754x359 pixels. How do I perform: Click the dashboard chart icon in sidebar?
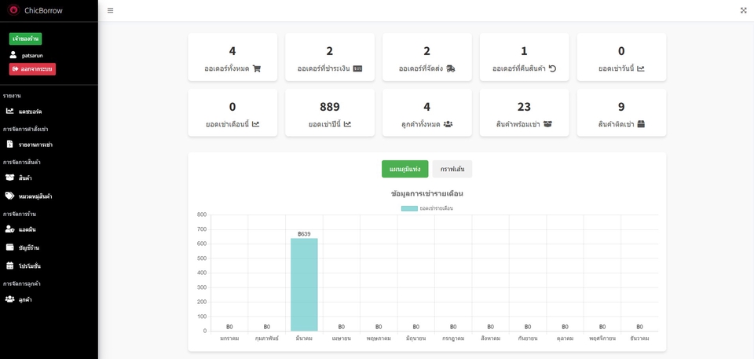click(x=9, y=112)
